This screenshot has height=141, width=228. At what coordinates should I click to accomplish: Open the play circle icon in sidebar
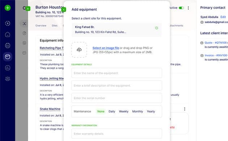pos(8,23)
